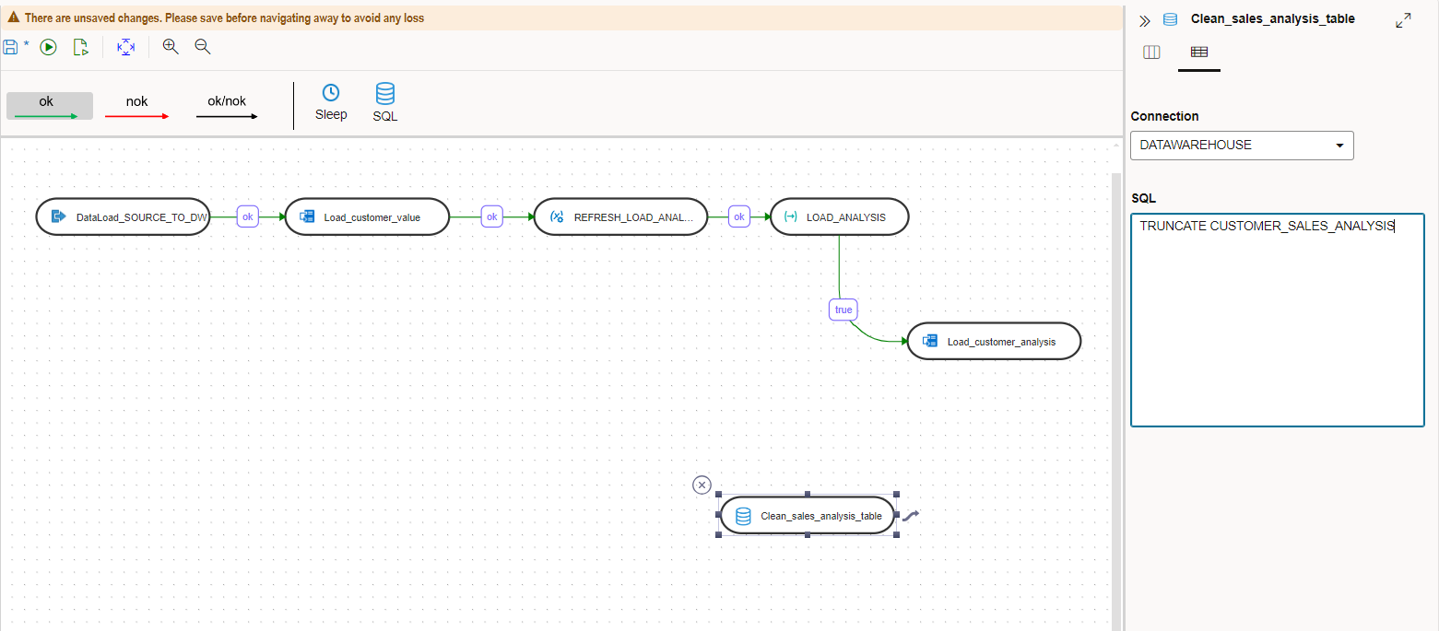Screen dimensions: 1439x631
Task: Click into the SQL text area
Action: 1277,320
